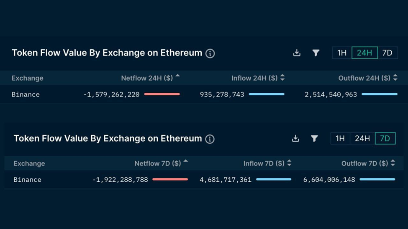Toggle sort on Outflow 24H ($) column
Viewport: 408px width, 229px height.
[x=395, y=78]
